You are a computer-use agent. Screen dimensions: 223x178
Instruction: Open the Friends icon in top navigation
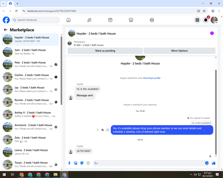[89, 20]
